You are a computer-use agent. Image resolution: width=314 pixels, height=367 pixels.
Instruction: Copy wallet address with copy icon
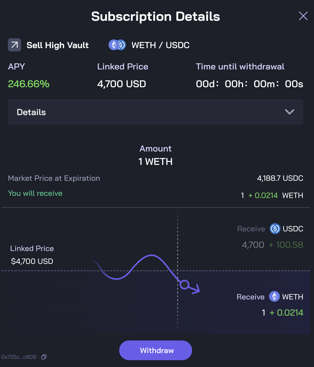[44, 357]
